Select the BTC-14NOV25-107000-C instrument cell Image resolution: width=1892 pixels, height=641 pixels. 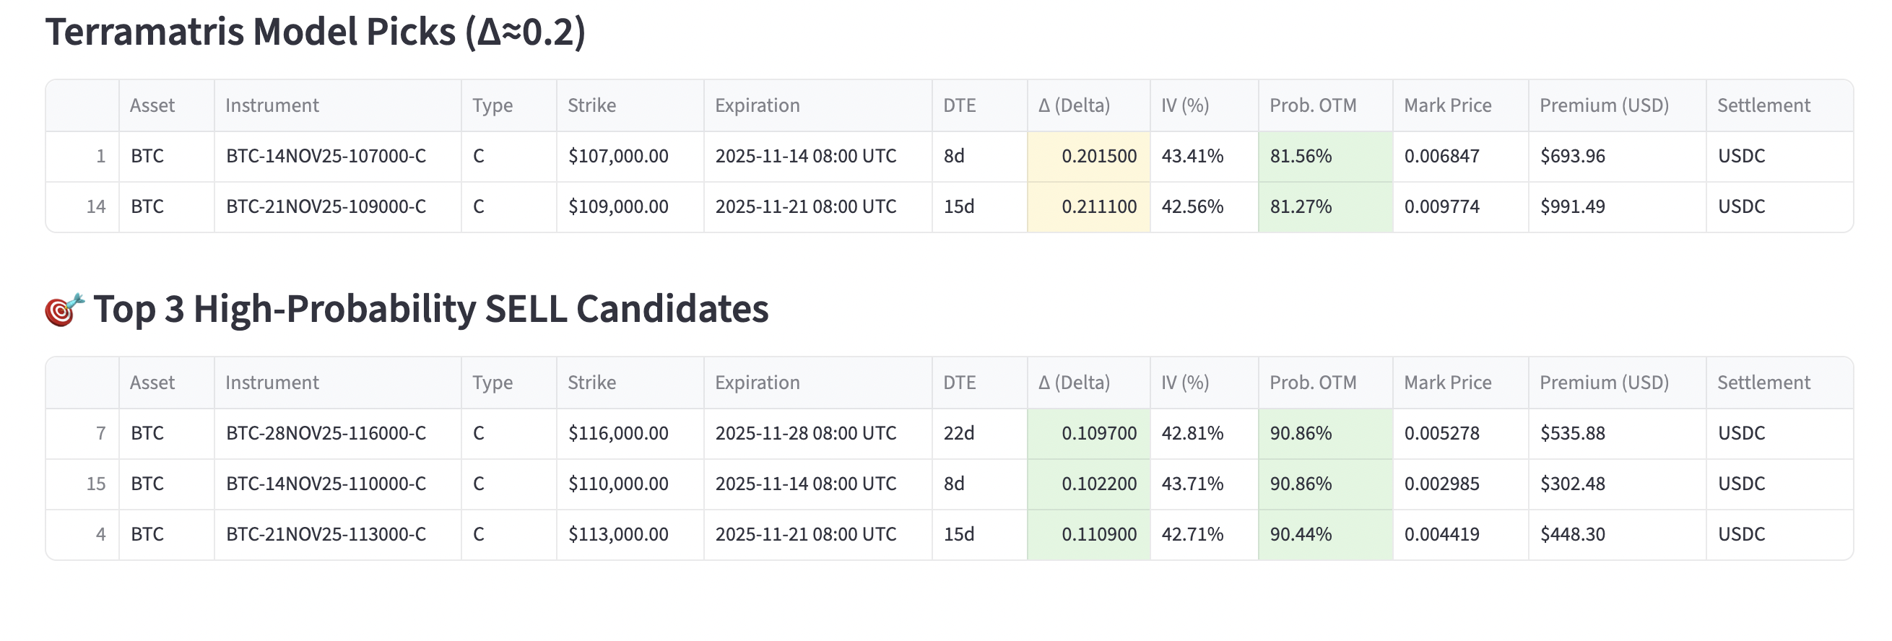pos(326,157)
